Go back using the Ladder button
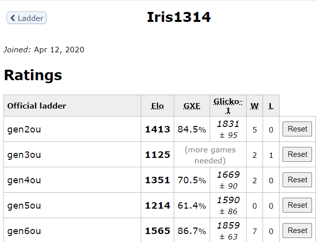The width and height of the screenshot is (316, 242). tap(26, 18)
